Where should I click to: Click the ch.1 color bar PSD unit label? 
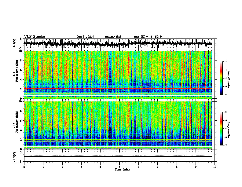(229, 80)
